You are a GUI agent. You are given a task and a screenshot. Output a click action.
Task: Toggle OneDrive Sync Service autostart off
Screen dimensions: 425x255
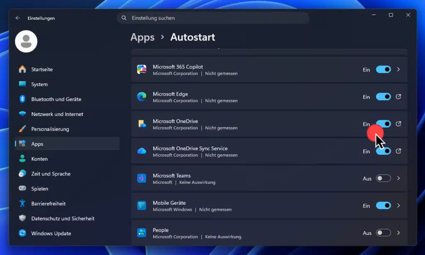[x=383, y=151]
